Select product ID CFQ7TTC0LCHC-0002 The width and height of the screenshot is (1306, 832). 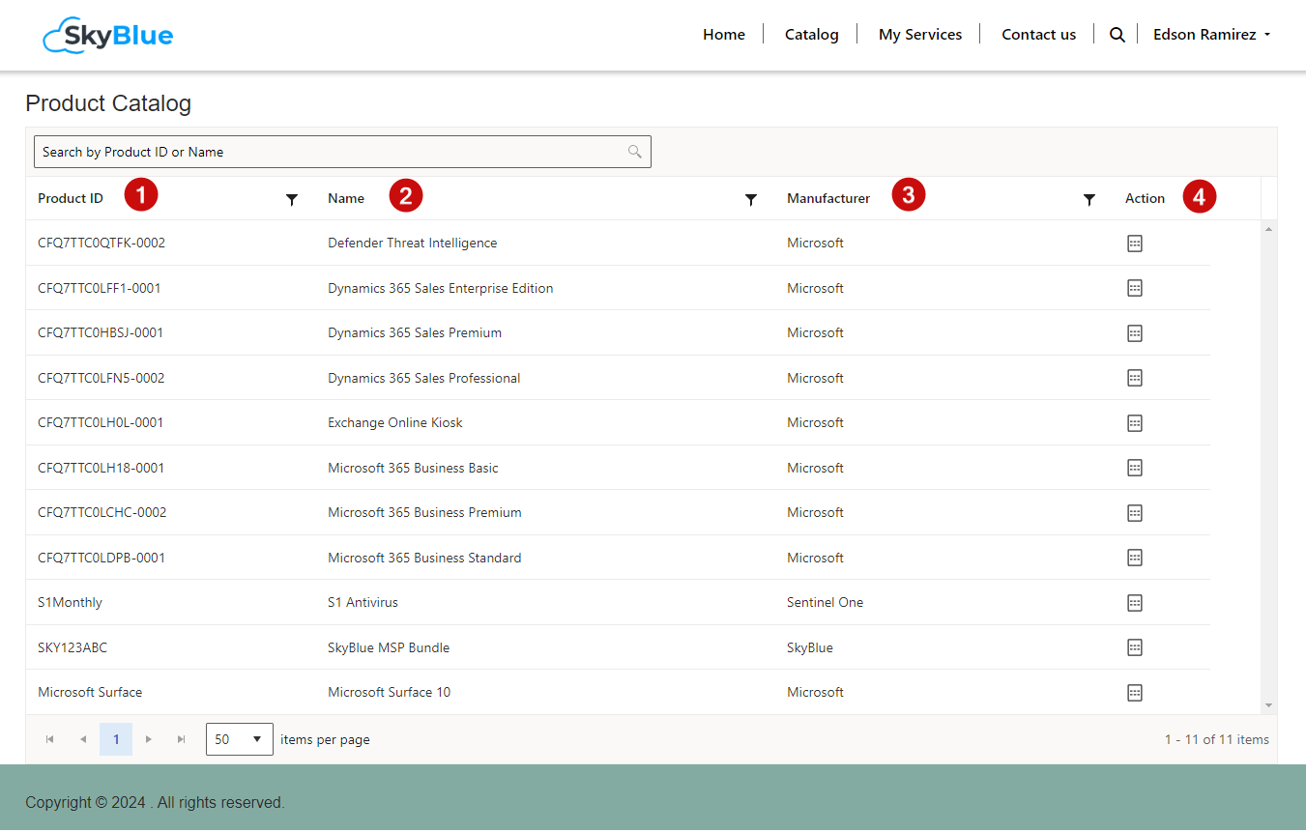coord(102,513)
